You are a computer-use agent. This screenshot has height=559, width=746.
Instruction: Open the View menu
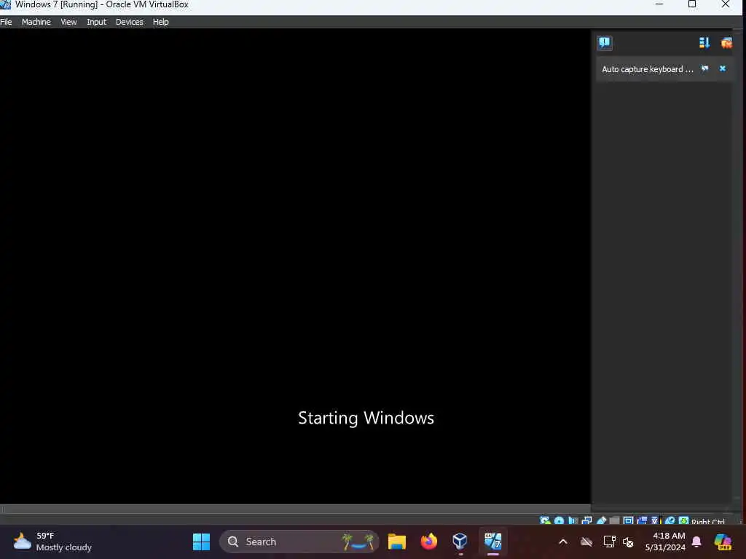point(68,22)
